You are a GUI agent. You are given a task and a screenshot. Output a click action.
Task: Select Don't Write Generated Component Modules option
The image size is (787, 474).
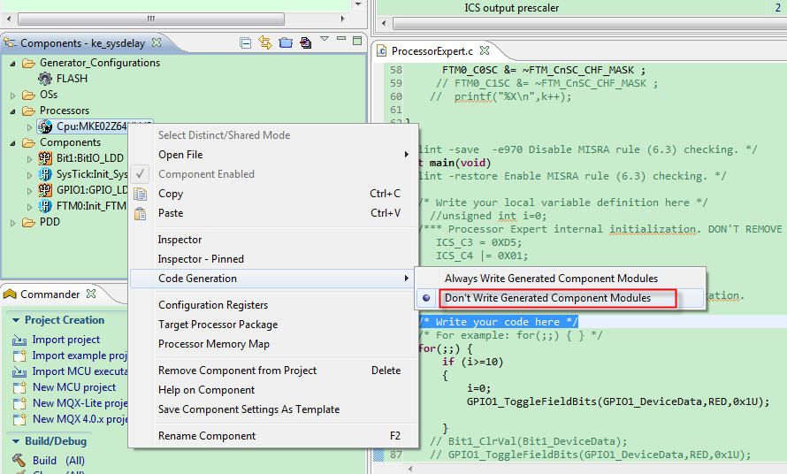pyautogui.click(x=560, y=298)
